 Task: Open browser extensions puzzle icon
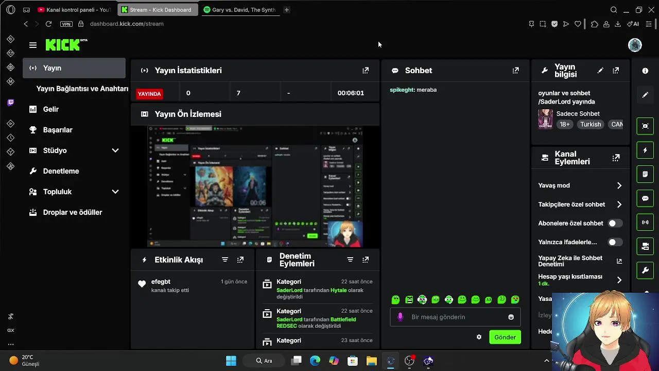click(595, 24)
